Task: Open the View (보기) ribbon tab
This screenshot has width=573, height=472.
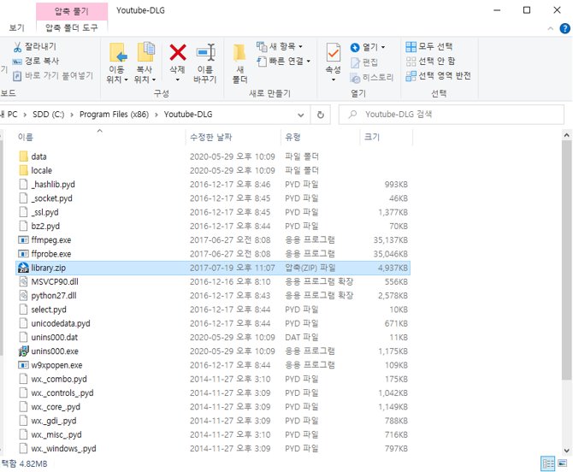Action: pos(16,27)
